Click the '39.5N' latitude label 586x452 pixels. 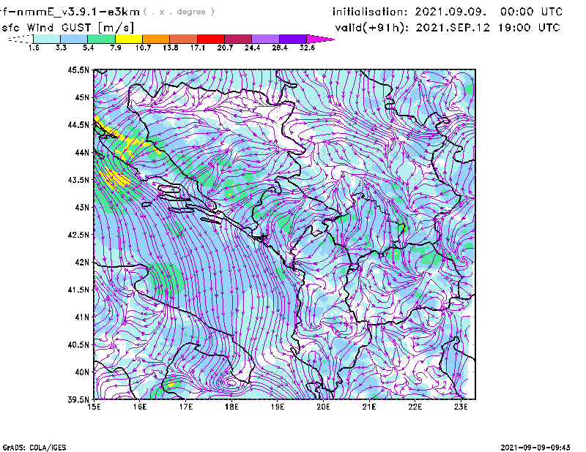(78, 399)
